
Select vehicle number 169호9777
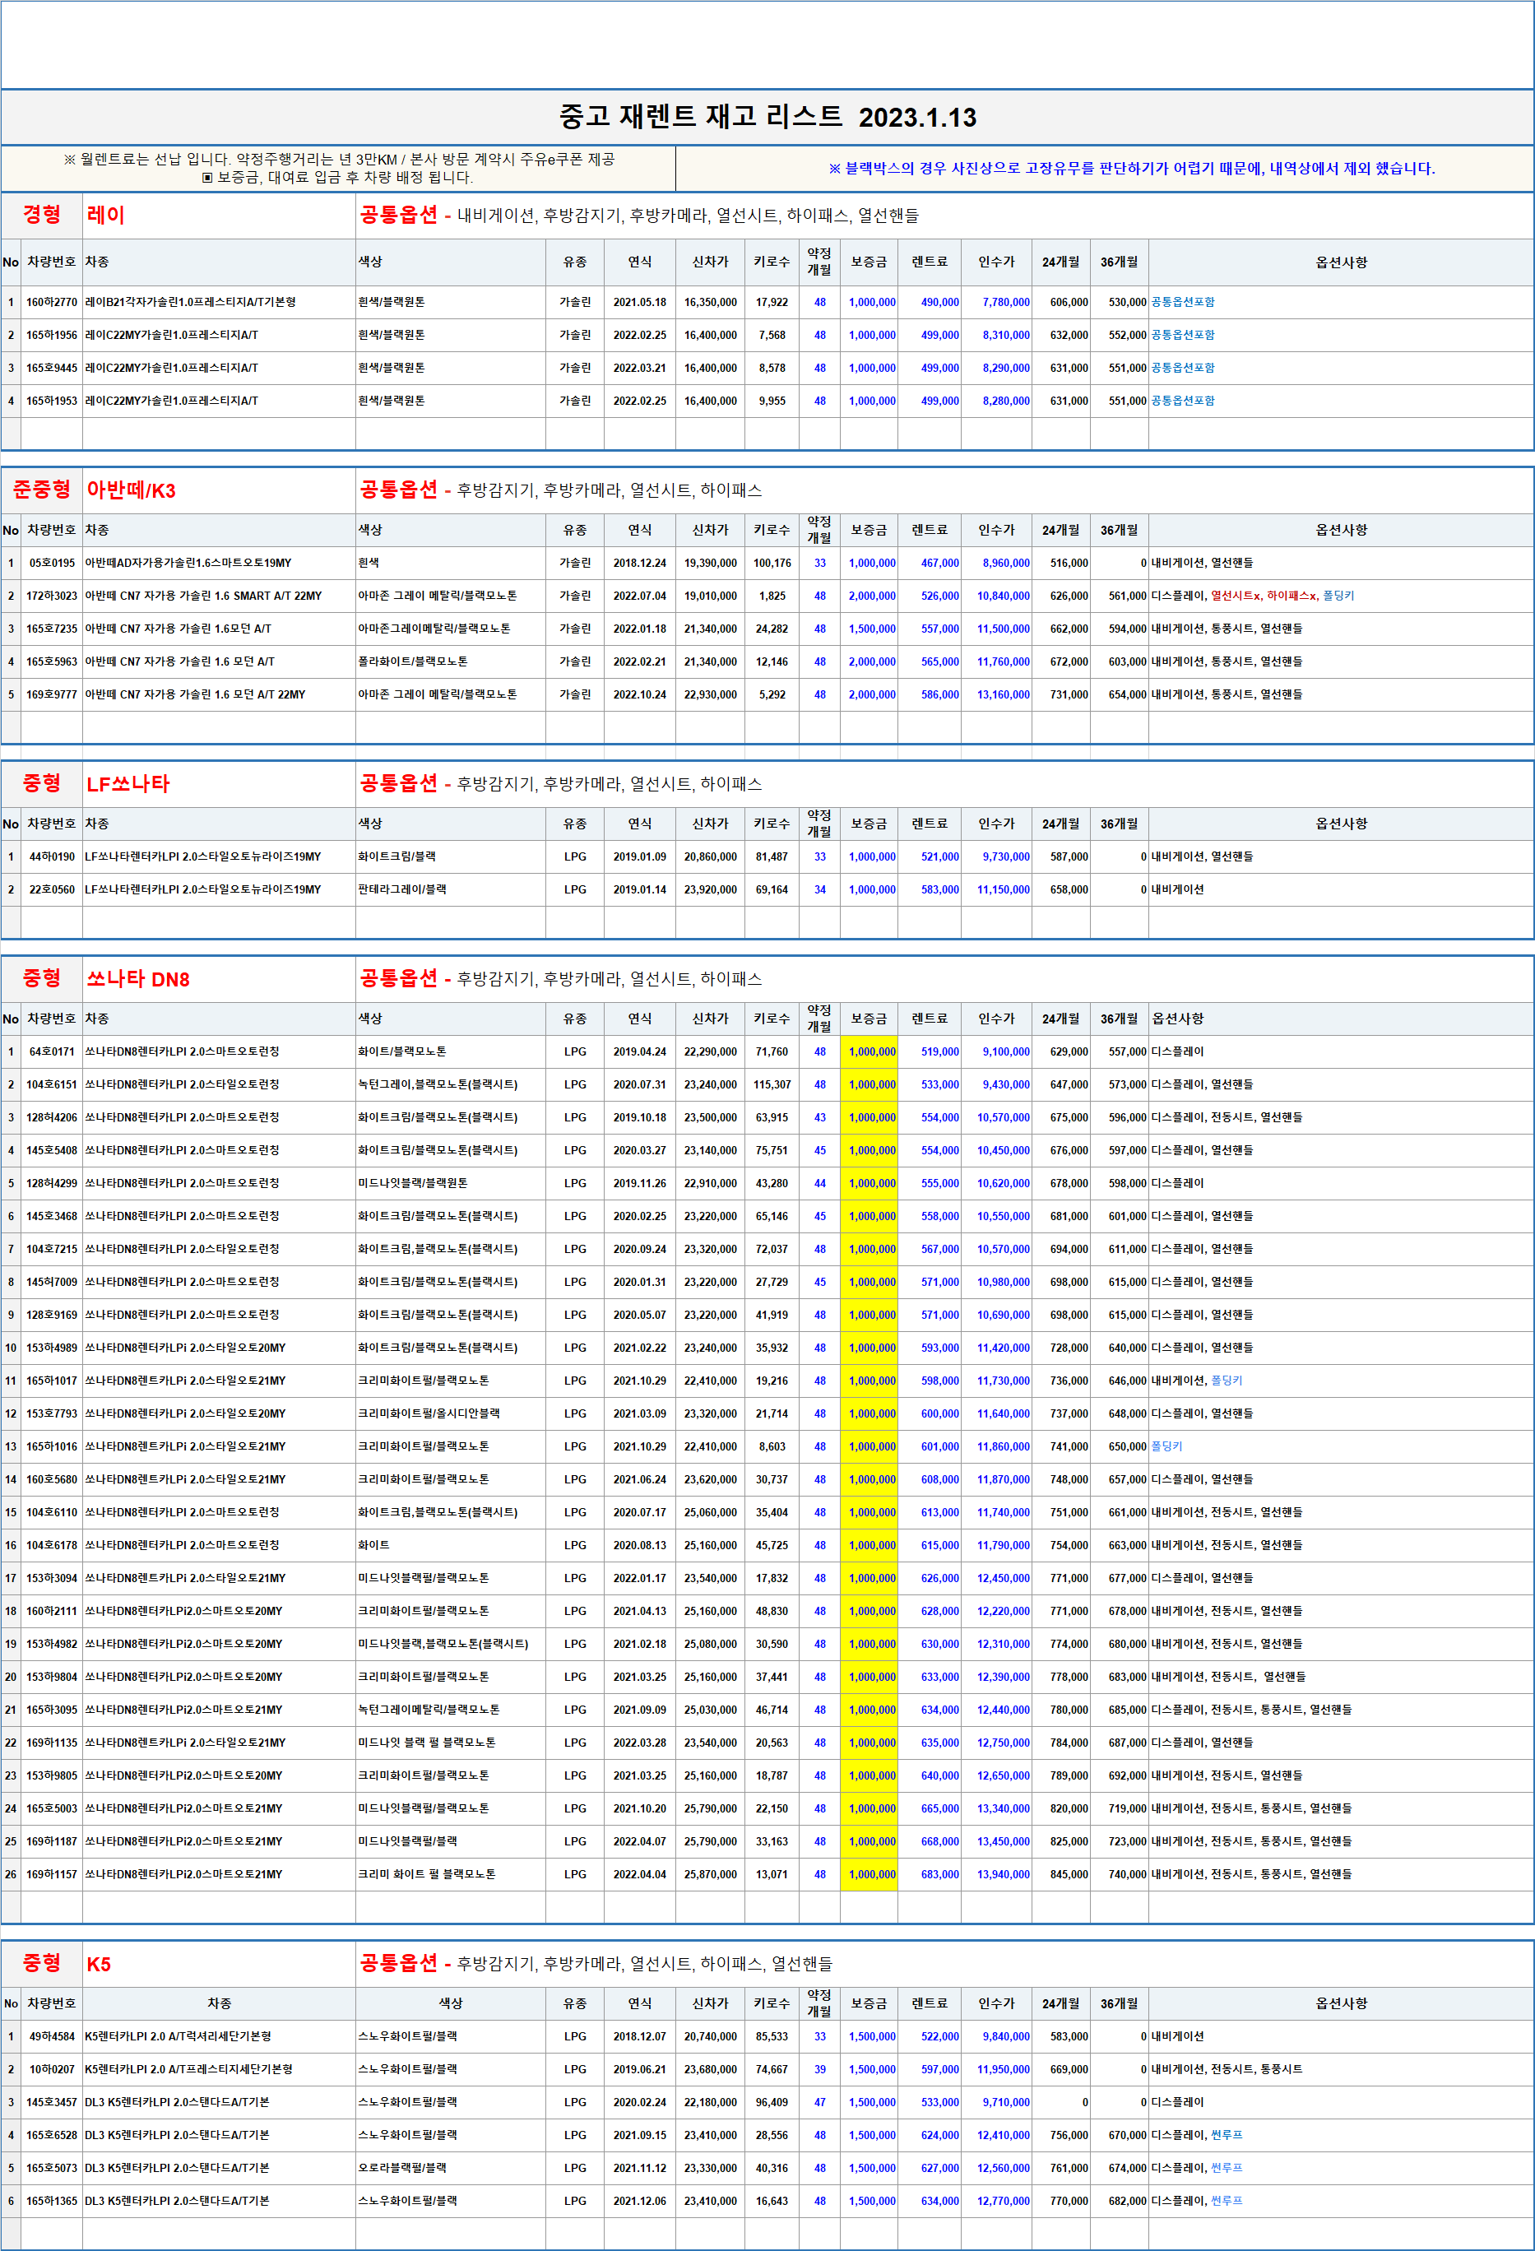coord(53,694)
